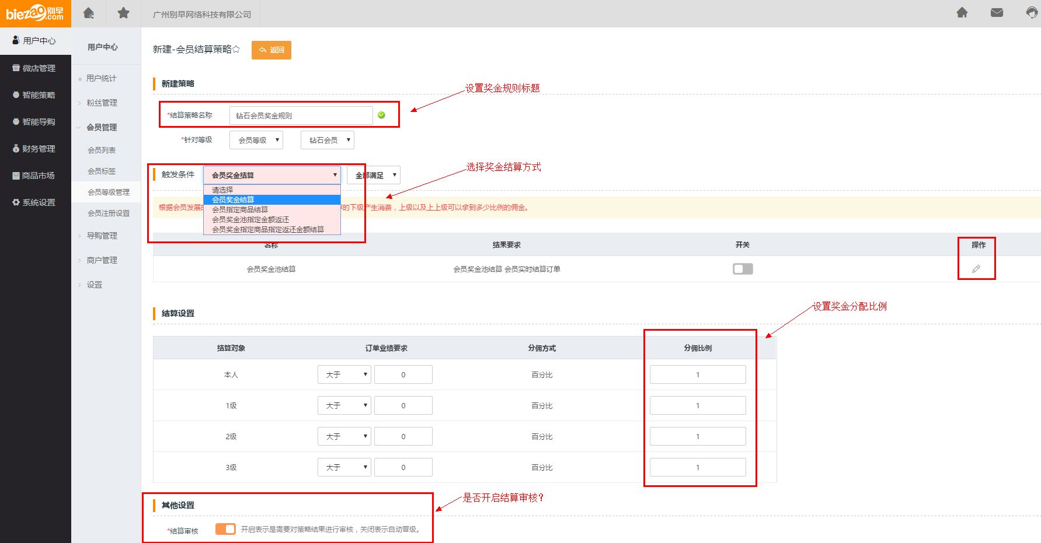Screen dimensions: 1041x543
Task: Expand the 导购管理 menu section
Action: (102, 236)
